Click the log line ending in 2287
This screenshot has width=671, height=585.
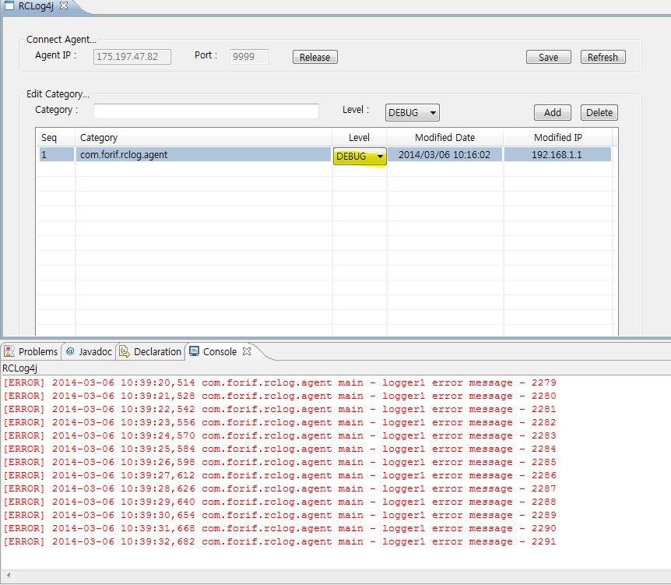(x=279, y=489)
